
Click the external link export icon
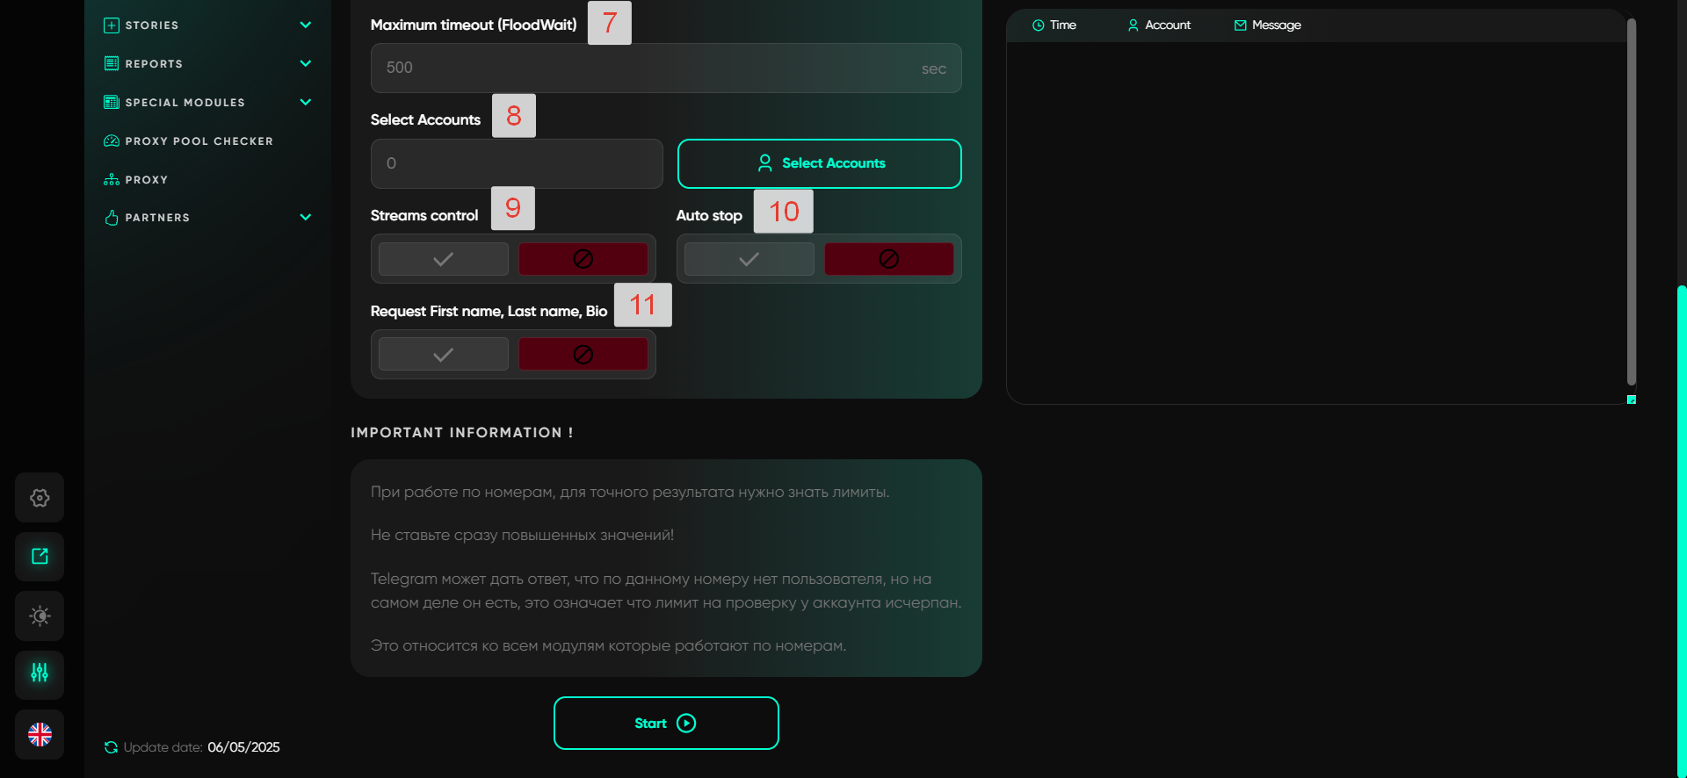(x=40, y=557)
